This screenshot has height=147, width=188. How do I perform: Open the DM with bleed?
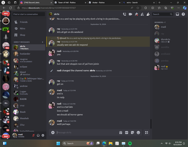click(29, 73)
